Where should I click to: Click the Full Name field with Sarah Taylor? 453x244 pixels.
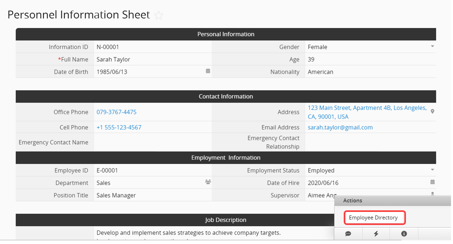(x=150, y=59)
